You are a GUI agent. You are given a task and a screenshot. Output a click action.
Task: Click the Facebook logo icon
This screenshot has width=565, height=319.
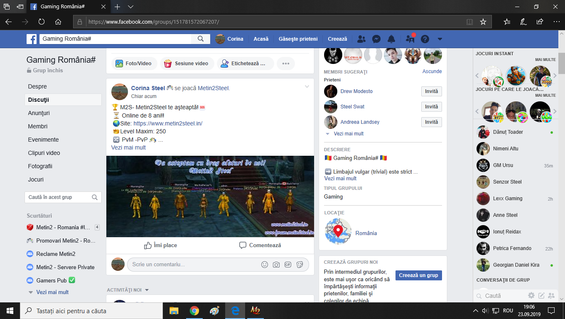32,39
